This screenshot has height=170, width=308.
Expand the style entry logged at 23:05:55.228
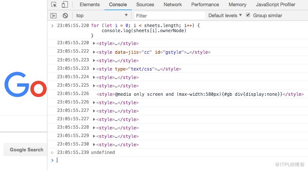94,128
